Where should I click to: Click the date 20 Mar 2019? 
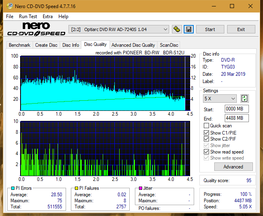click(x=233, y=74)
